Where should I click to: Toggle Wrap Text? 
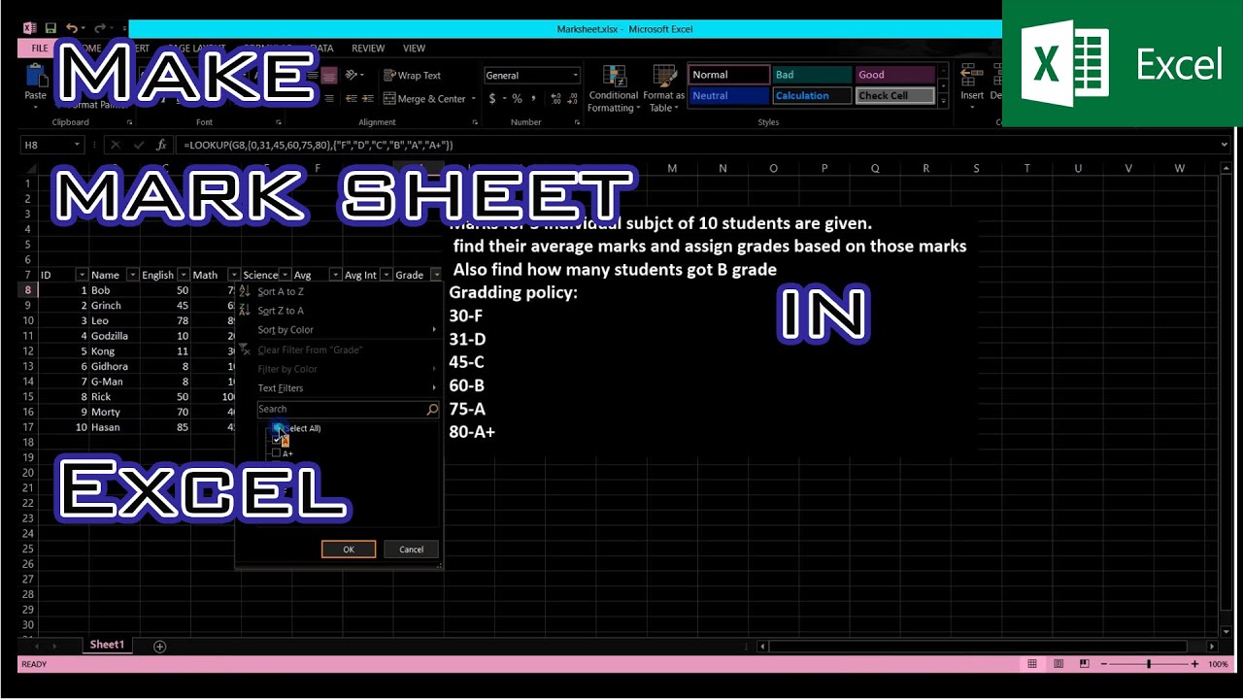point(412,75)
